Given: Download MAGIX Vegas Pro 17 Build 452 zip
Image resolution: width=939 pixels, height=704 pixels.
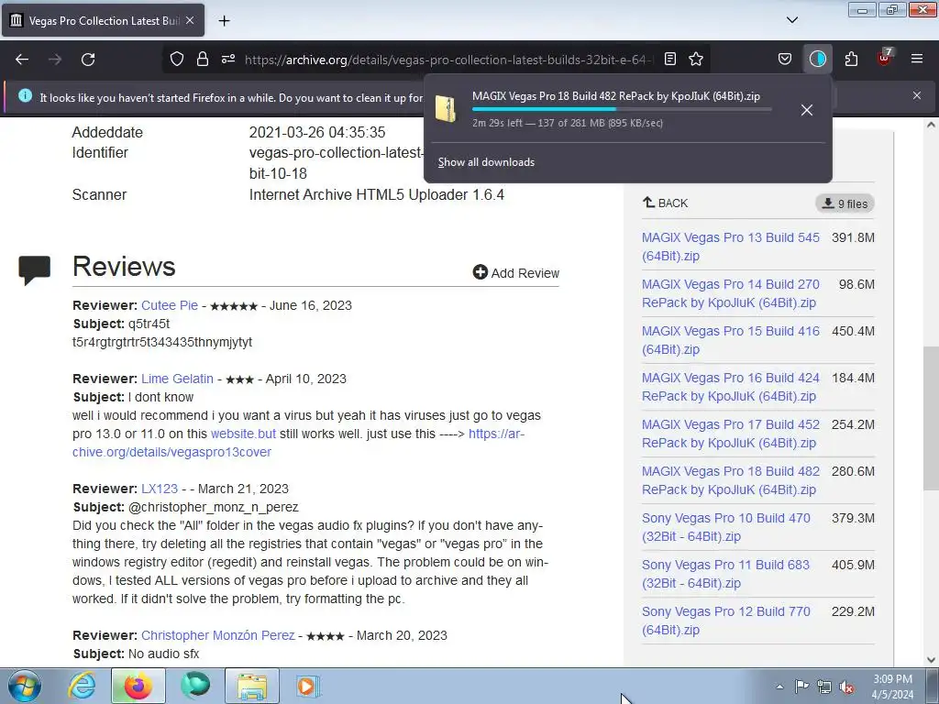Looking at the screenshot, I should (x=731, y=434).
